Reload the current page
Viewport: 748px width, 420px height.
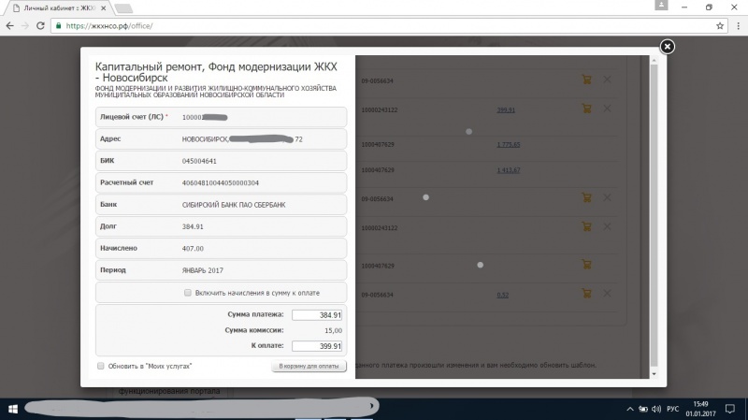coord(44,25)
